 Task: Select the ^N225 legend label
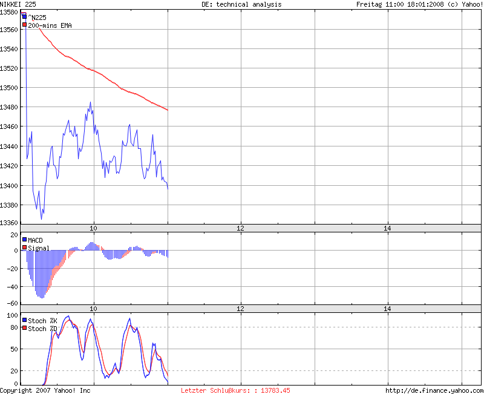tap(37, 18)
